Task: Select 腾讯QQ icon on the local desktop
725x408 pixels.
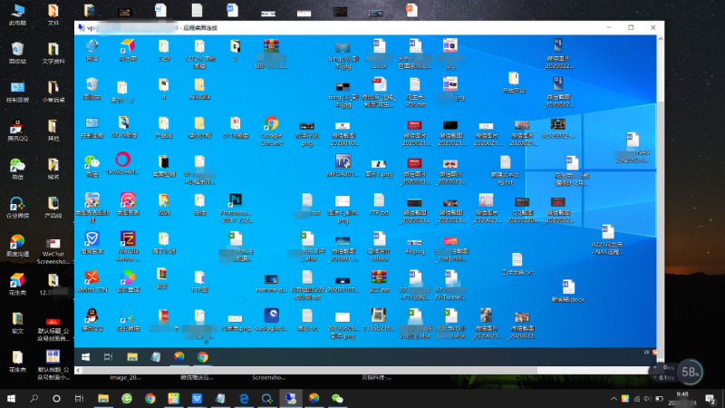Action: (17, 126)
